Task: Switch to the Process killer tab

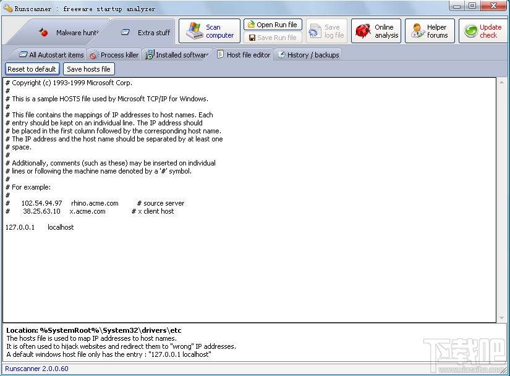Action: [x=114, y=54]
